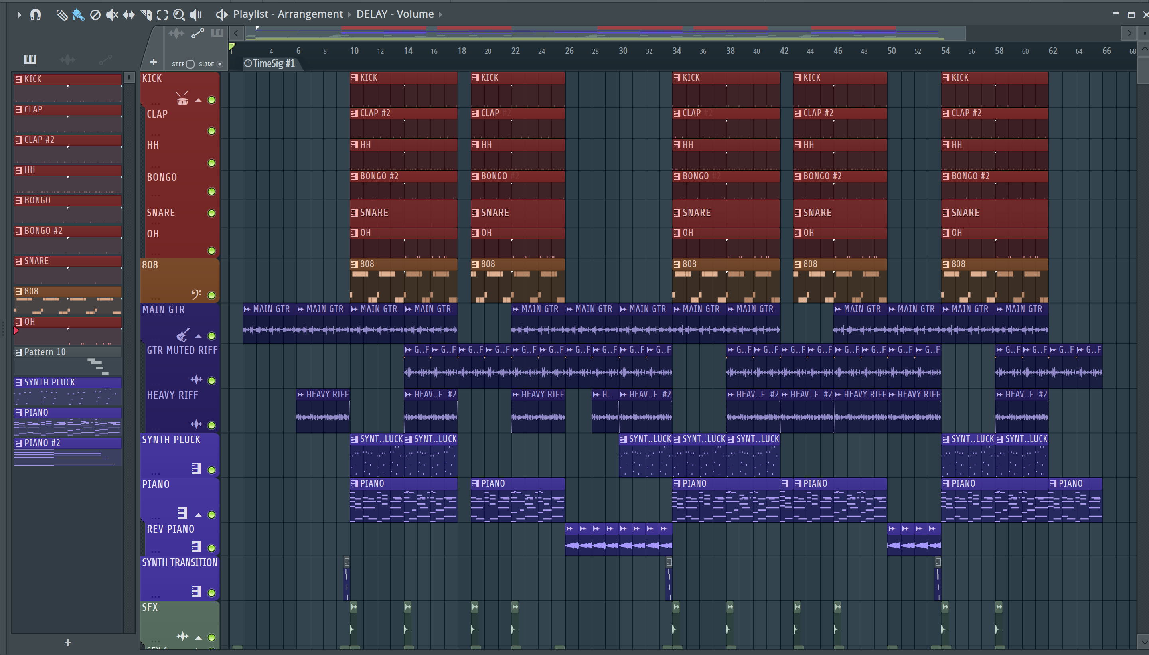This screenshot has height=655, width=1149.
Task: Select the Slice tool
Action: pos(146,14)
